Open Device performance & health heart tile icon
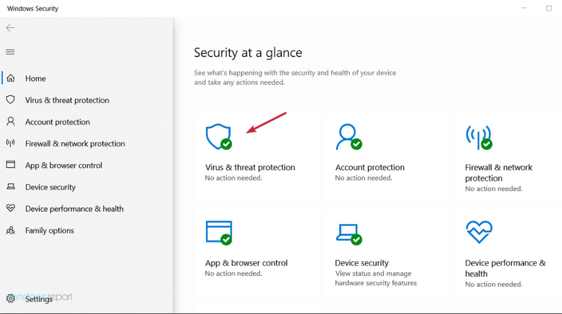562x314 pixels. pyautogui.click(x=479, y=232)
